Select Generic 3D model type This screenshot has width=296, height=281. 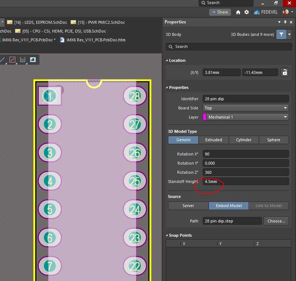click(183, 140)
